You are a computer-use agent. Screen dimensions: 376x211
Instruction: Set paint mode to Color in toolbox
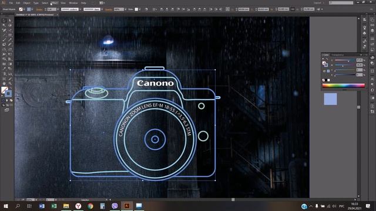4,100
